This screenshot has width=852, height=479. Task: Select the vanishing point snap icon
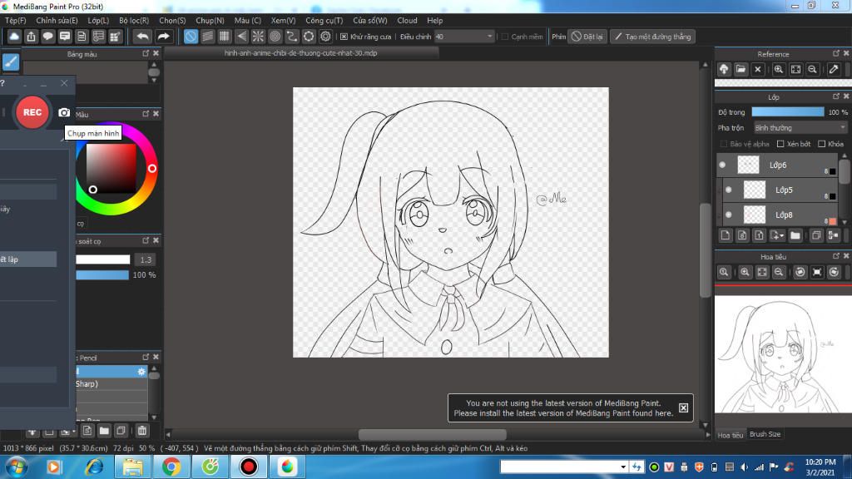pyautogui.click(x=241, y=37)
